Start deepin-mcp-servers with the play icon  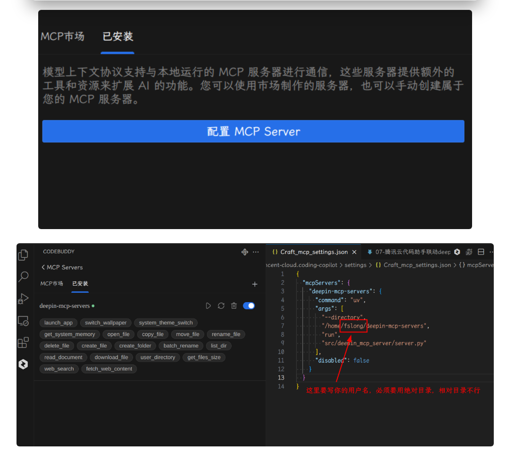(x=208, y=306)
